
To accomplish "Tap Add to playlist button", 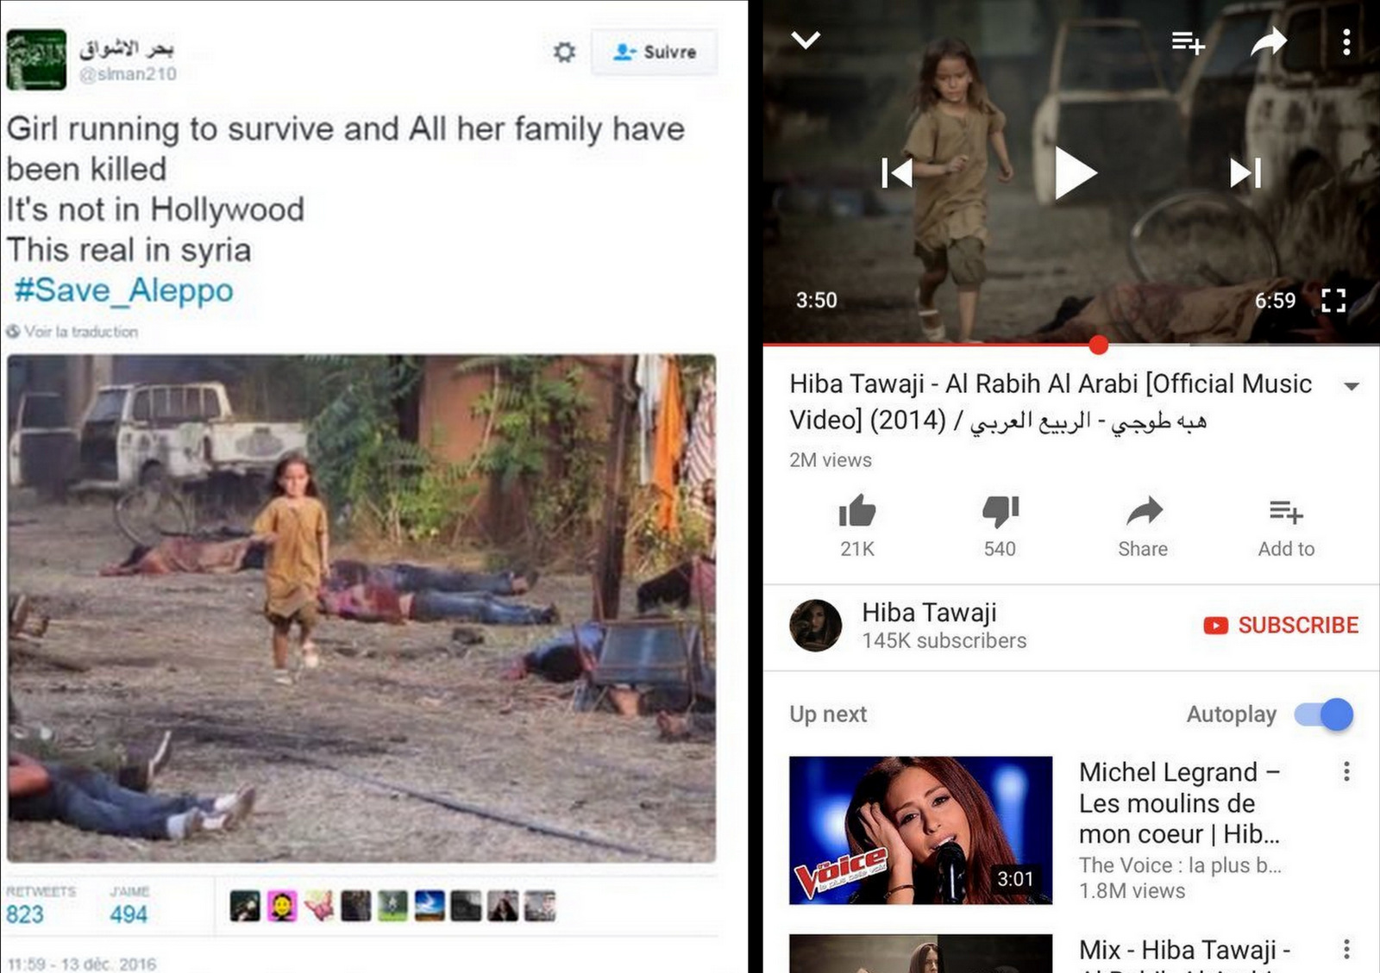I will click(x=1286, y=527).
